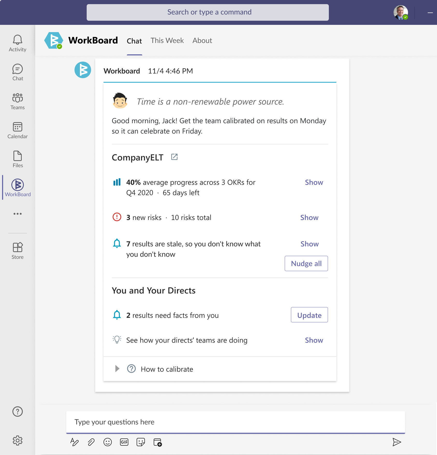437x455 pixels.
Task: Open Files in the sidebar
Action: tap(18, 159)
